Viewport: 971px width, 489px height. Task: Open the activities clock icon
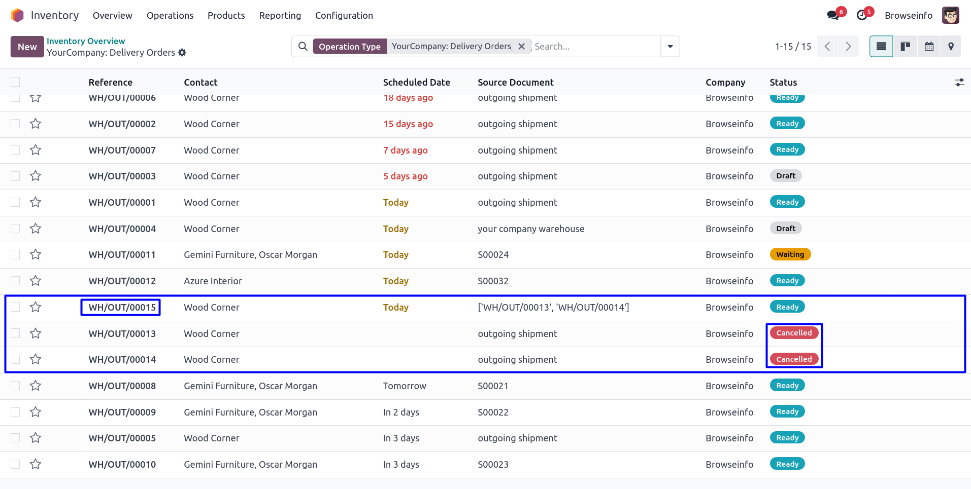point(862,15)
